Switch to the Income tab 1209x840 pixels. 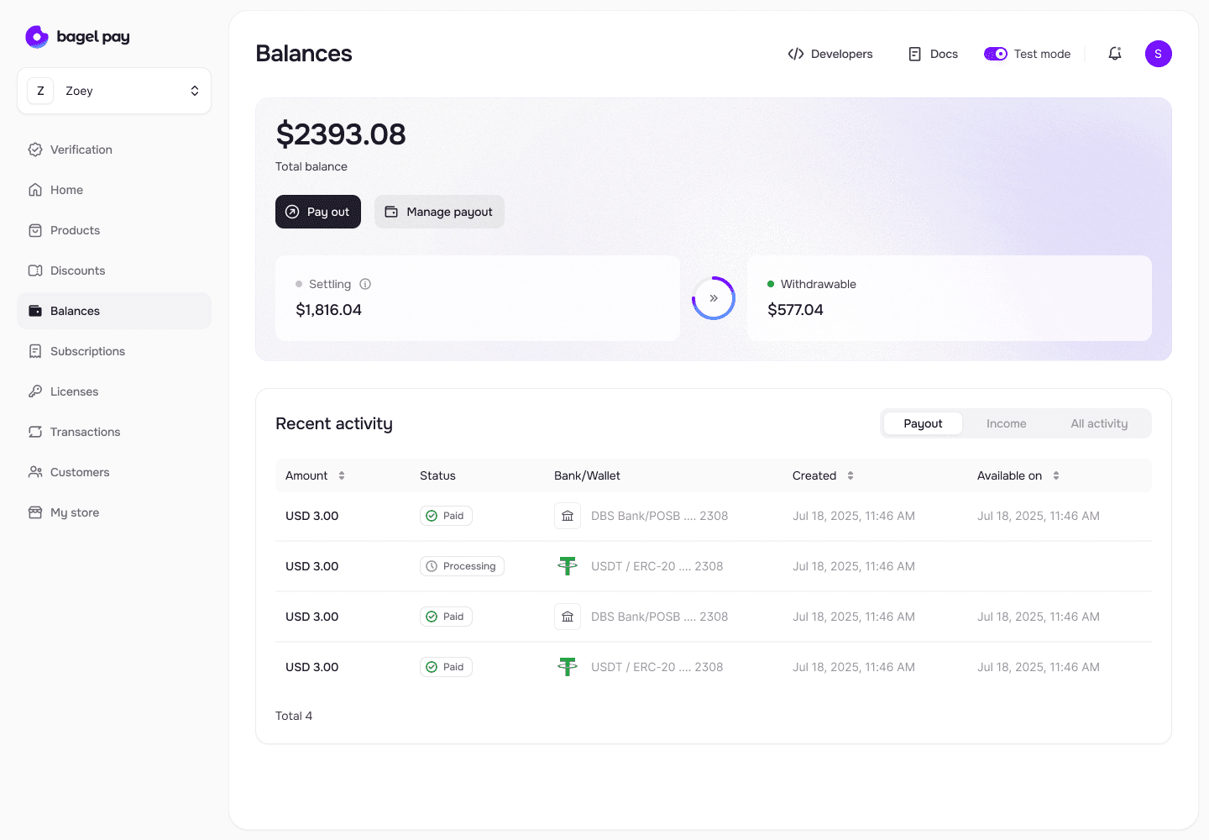[x=1006, y=423]
